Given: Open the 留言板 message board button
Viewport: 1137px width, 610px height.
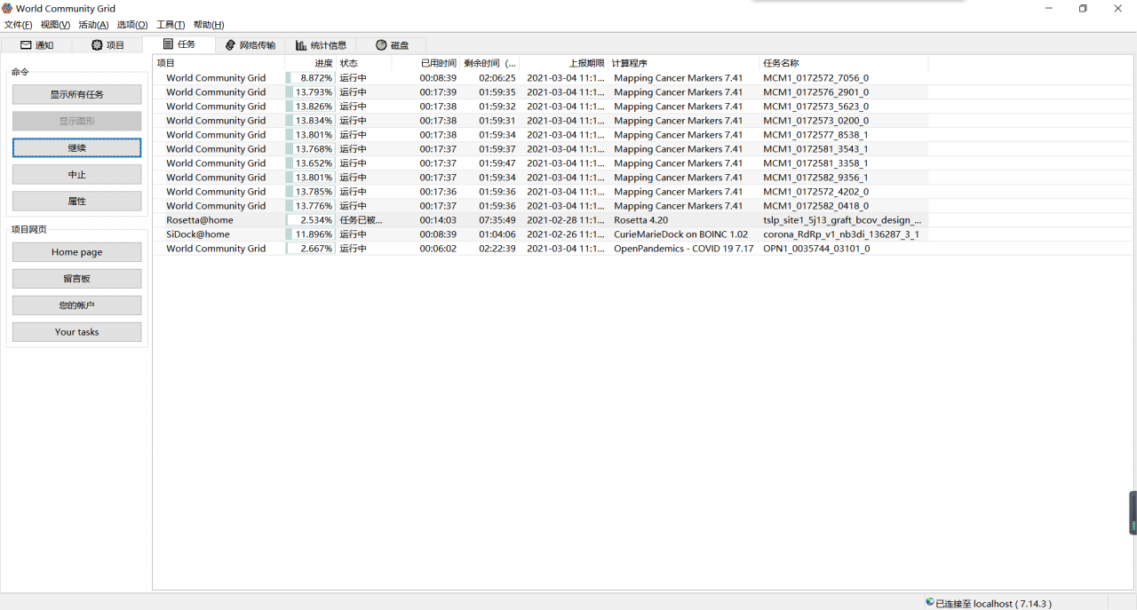Looking at the screenshot, I should tap(76, 279).
